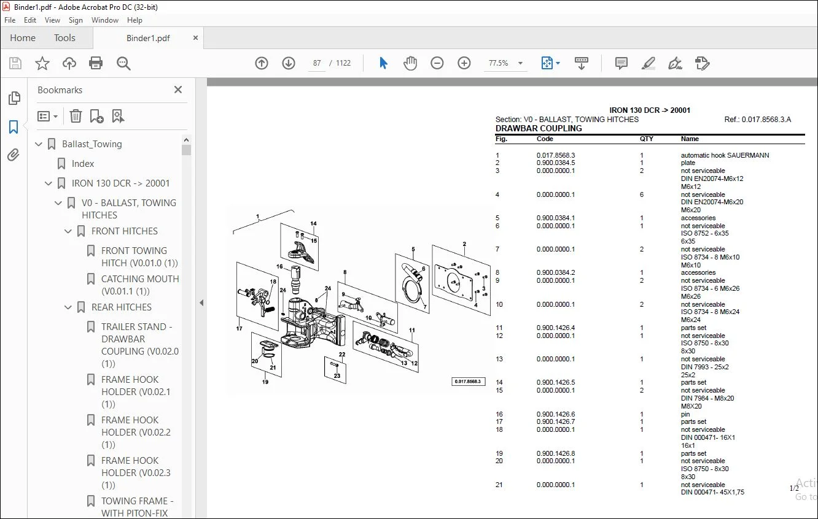Go to the next page arrow
Image resolution: width=818 pixels, height=519 pixels.
(289, 63)
